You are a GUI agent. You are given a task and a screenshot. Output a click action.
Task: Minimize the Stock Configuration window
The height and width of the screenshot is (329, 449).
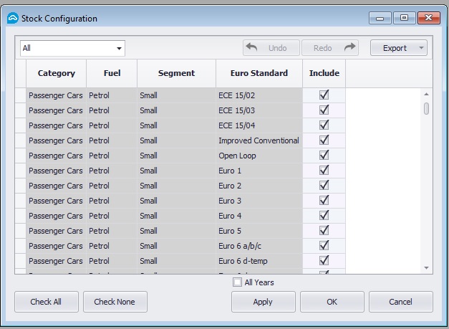(x=380, y=18)
